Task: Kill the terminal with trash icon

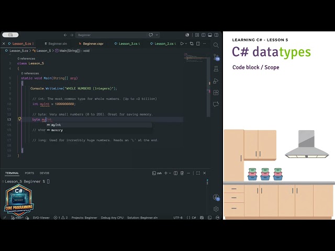Action: [182, 173]
